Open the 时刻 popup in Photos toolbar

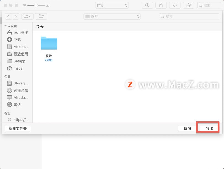[112, 6]
